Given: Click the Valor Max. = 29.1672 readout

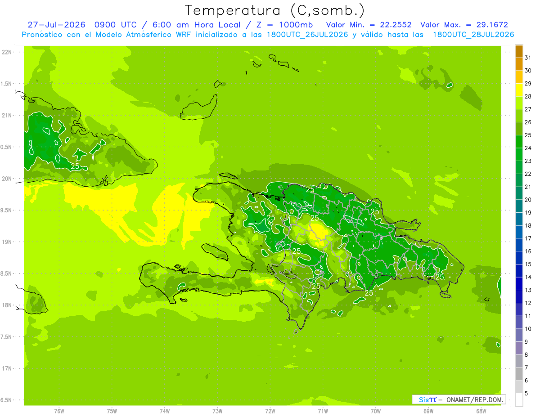Looking at the screenshot, I should click(x=464, y=25).
